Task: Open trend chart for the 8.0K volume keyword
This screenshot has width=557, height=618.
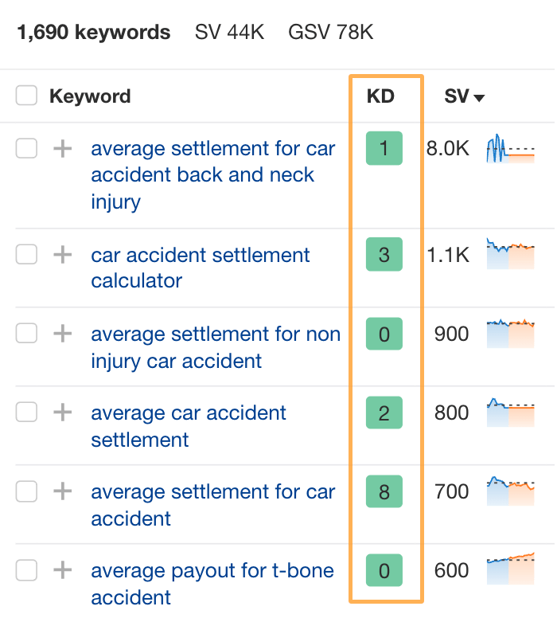Action: [510, 149]
